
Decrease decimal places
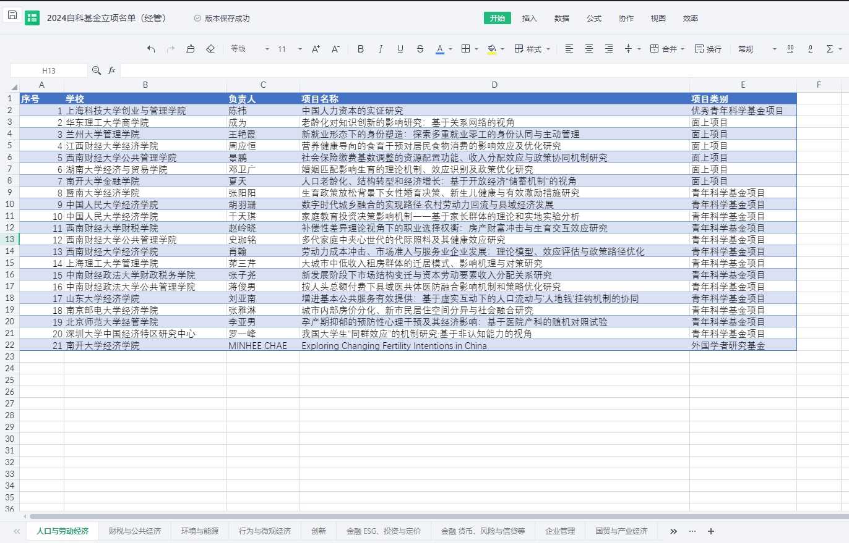click(810, 49)
